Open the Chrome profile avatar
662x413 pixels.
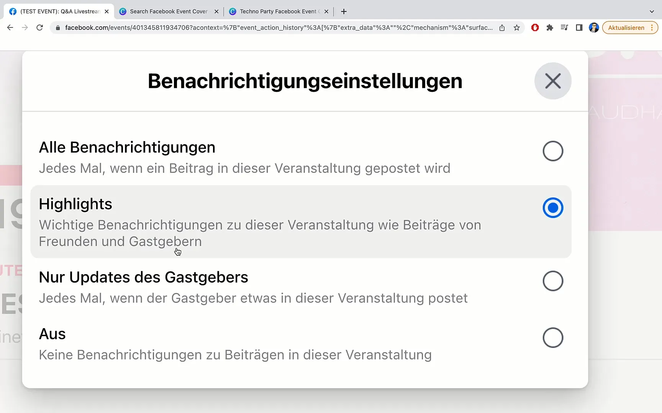tap(594, 28)
